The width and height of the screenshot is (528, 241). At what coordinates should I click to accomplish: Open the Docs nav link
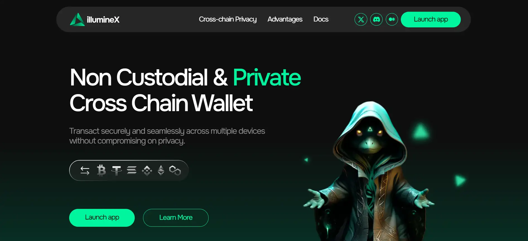[x=321, y=19]
